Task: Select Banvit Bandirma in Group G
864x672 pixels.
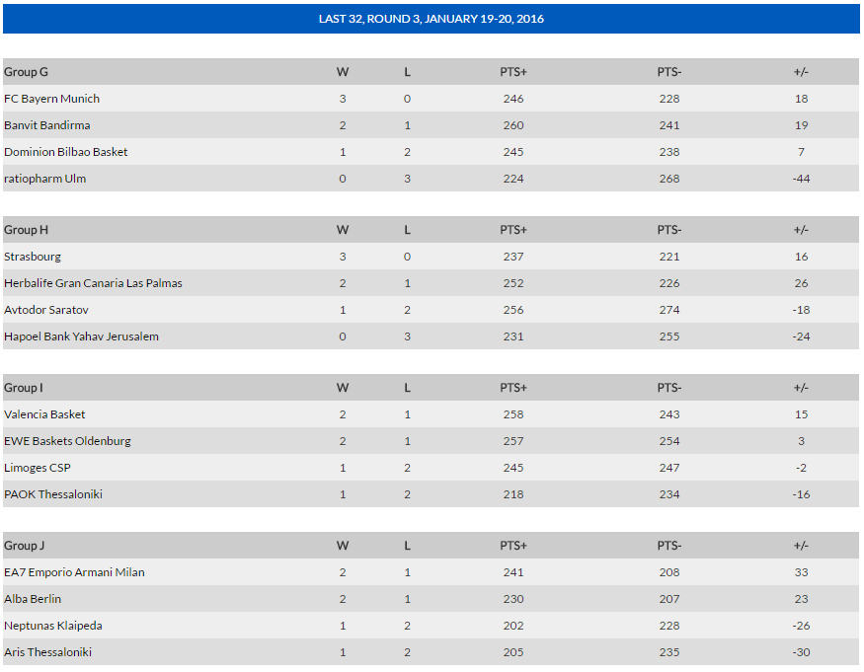Action: (x=46, y=125)
